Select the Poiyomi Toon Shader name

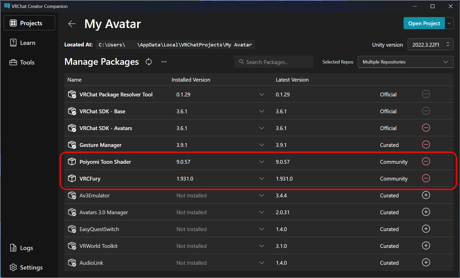click(x=105, y=162)
